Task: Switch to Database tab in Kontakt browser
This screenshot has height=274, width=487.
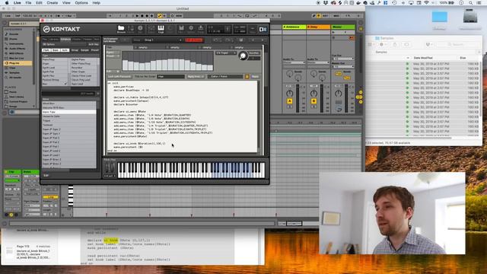Action: [x=65, y=40]
